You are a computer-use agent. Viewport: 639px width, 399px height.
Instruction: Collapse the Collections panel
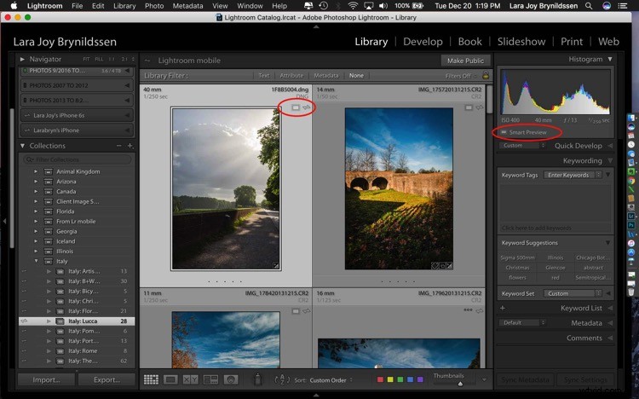22,146
